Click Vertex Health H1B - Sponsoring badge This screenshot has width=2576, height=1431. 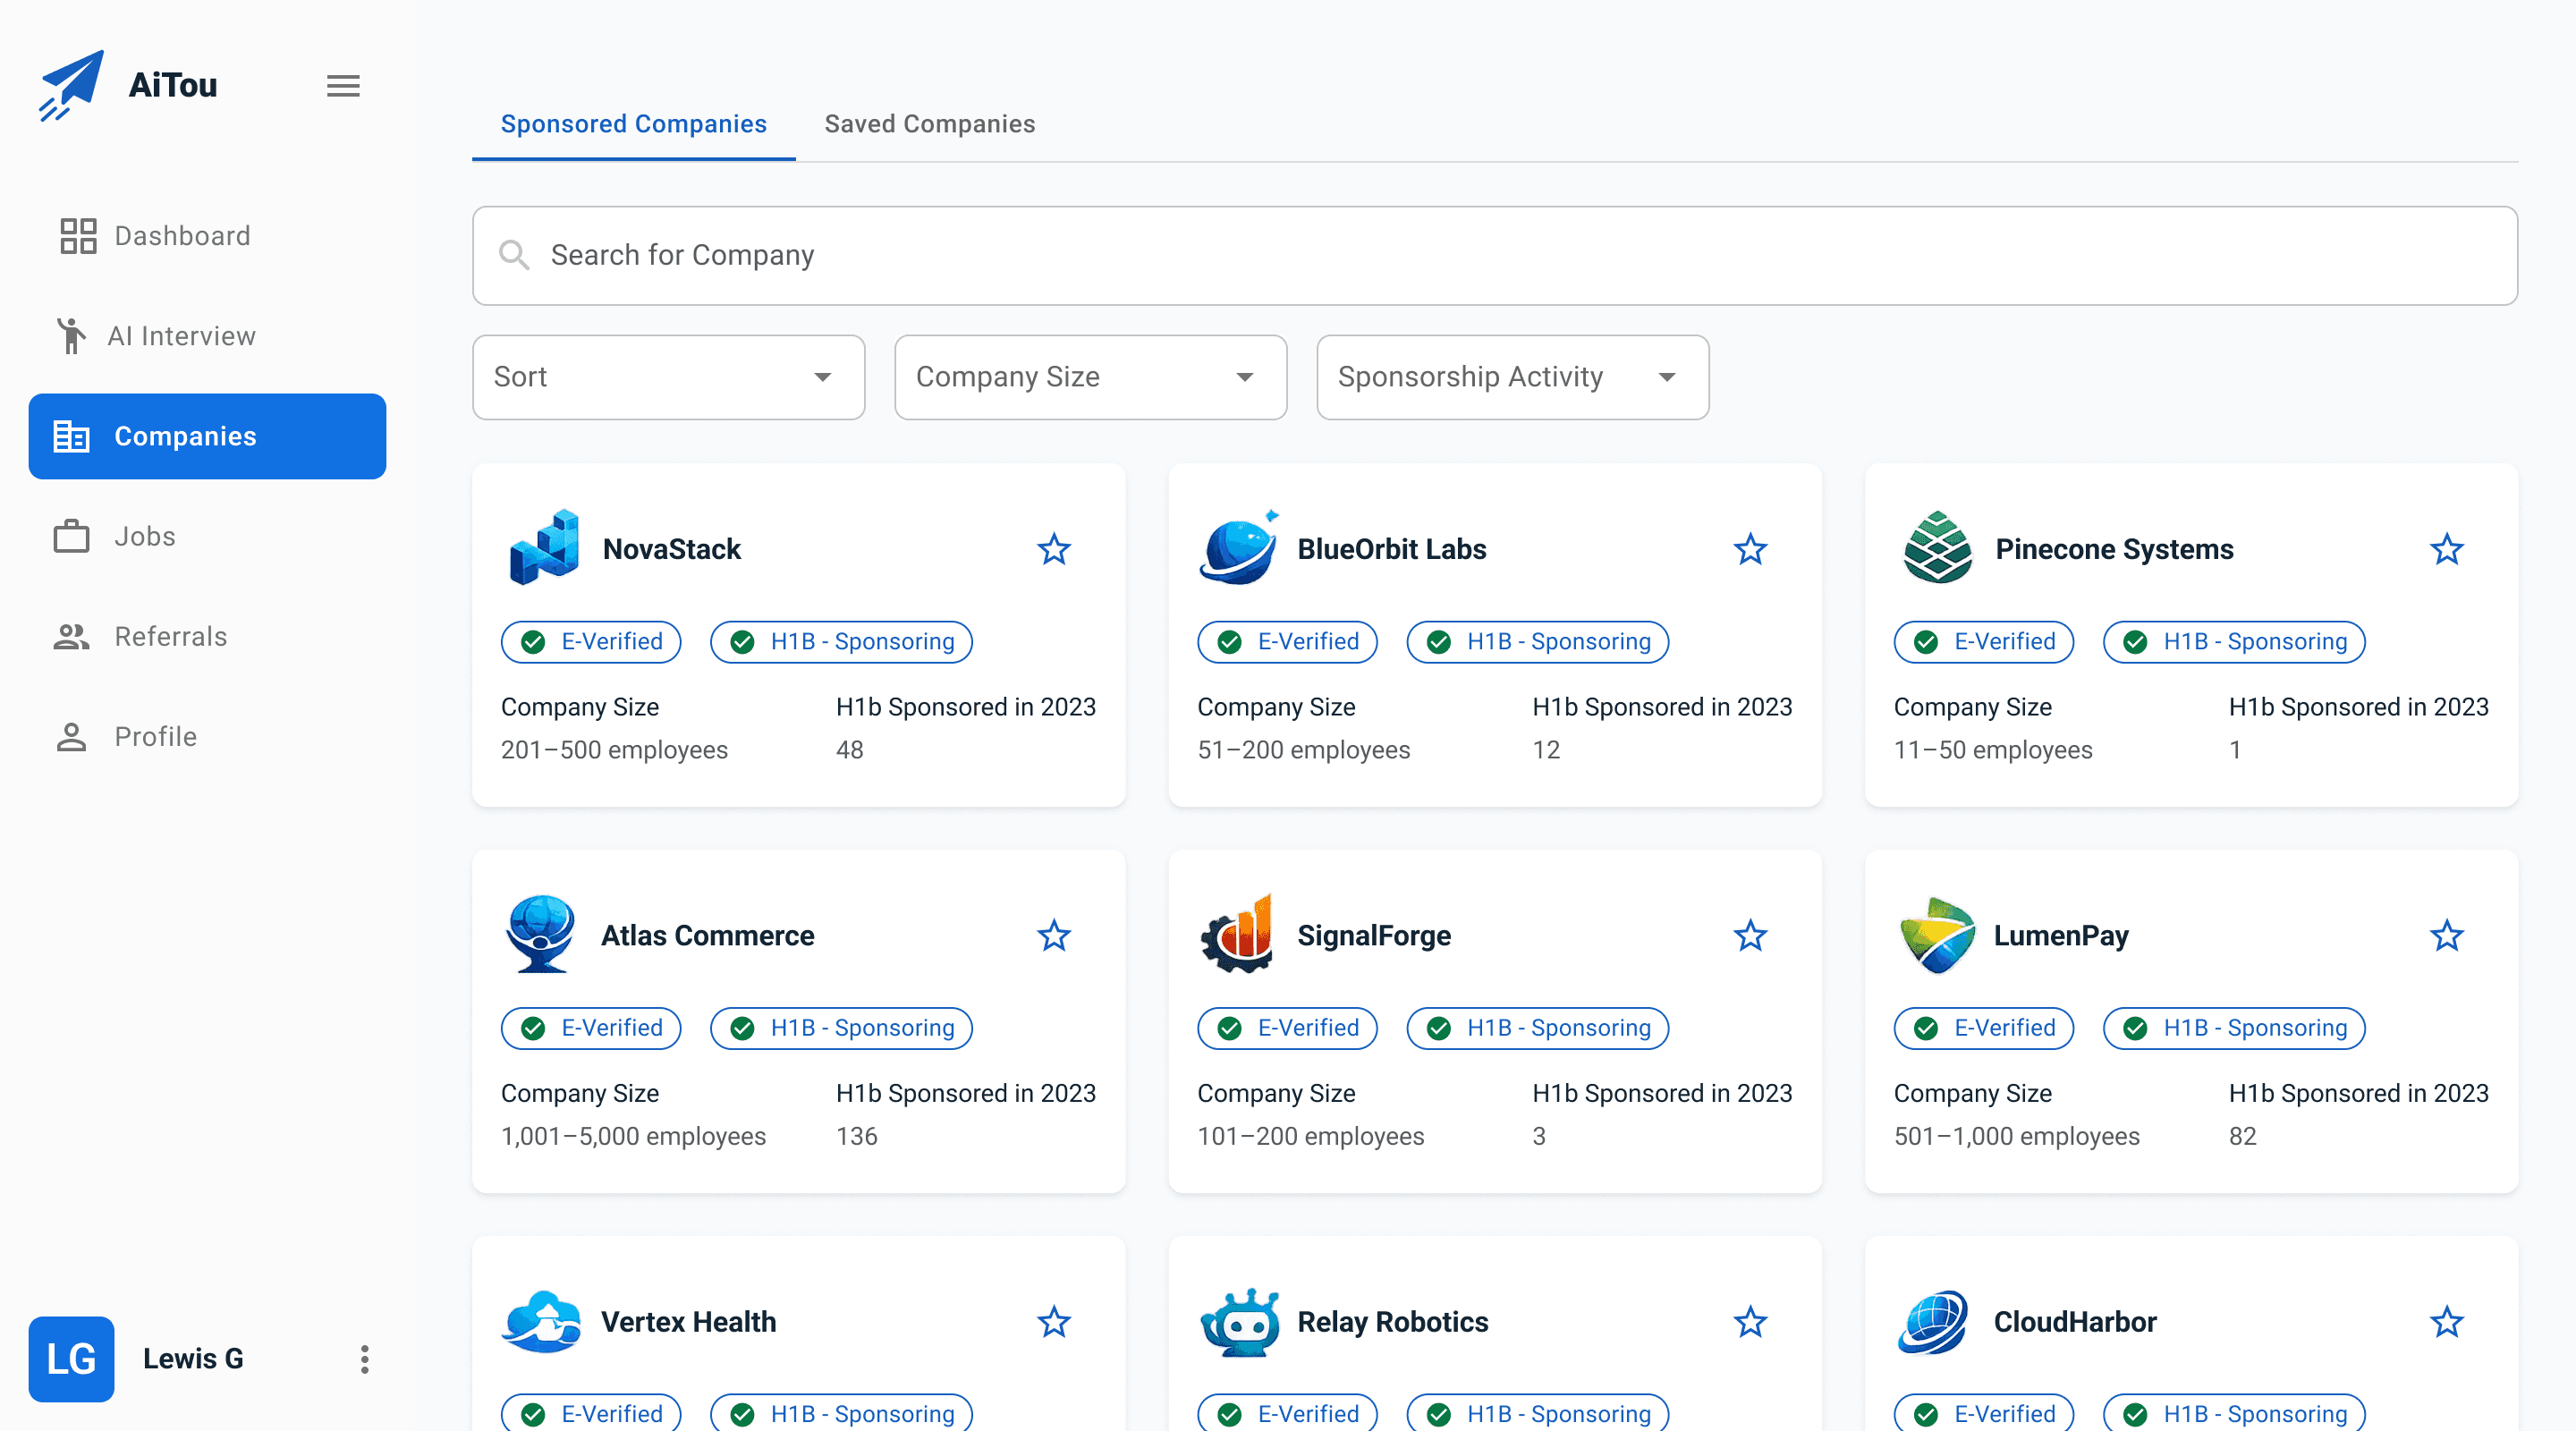841,1413
